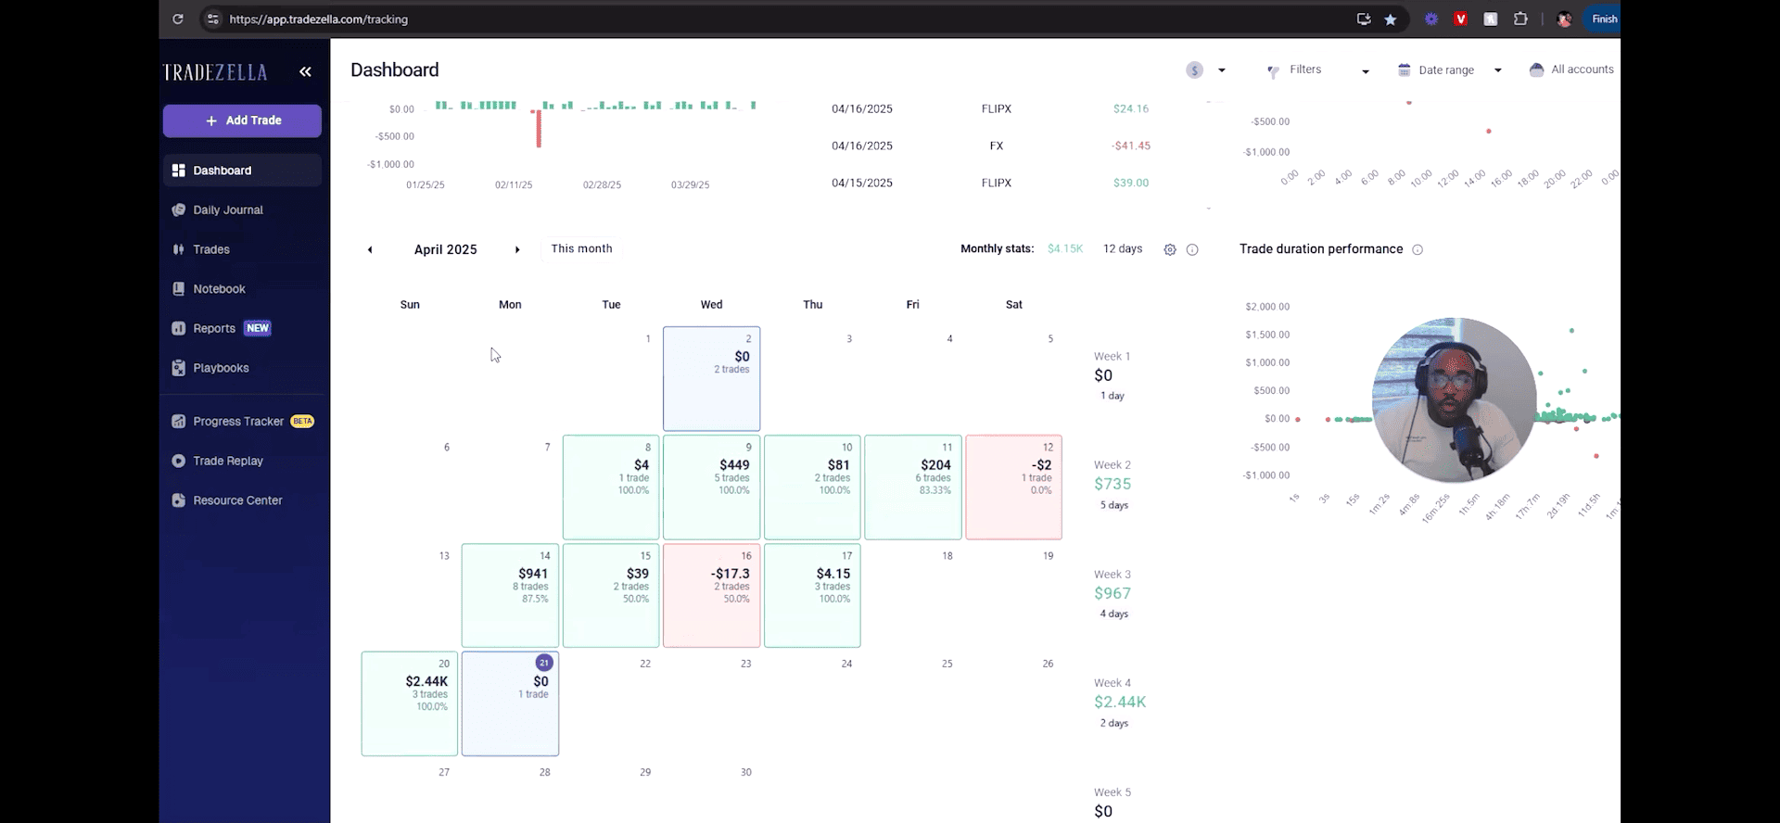The width and height of the screenshot is (1780, 823).
Task: Go to previous month in calendar
Action: point(370,250)
